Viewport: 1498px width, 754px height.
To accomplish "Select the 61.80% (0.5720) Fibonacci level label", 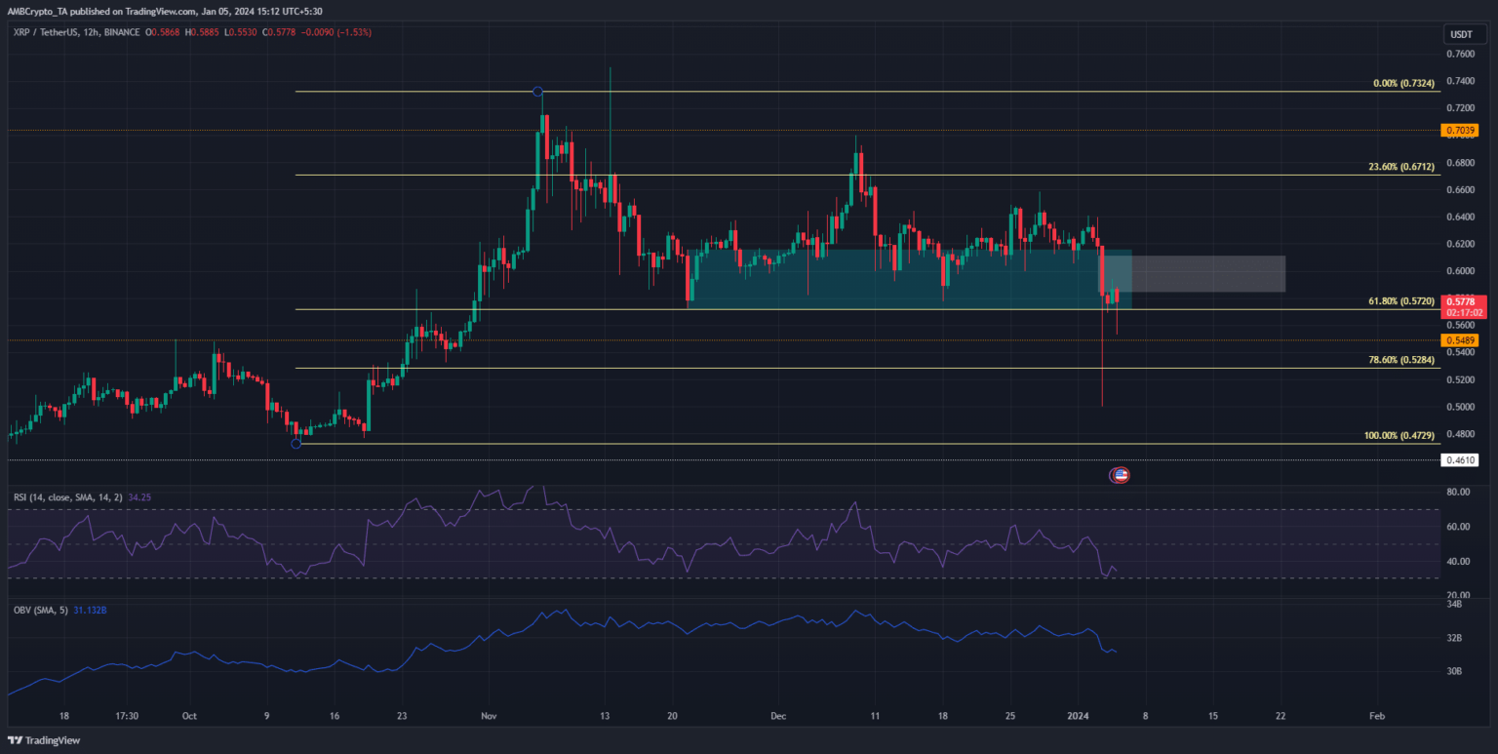I will pos(1399,302).
